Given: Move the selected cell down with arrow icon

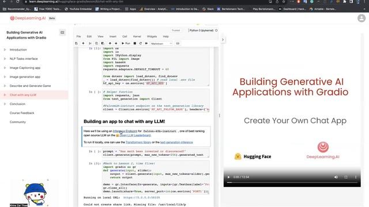Looking at the screenshot, I should [x=116, y=44].
